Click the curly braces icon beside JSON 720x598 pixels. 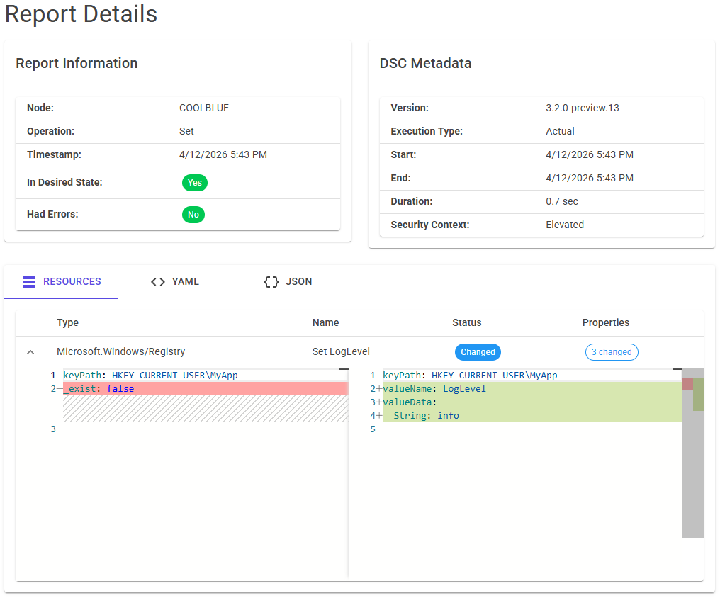click(270, 281)
